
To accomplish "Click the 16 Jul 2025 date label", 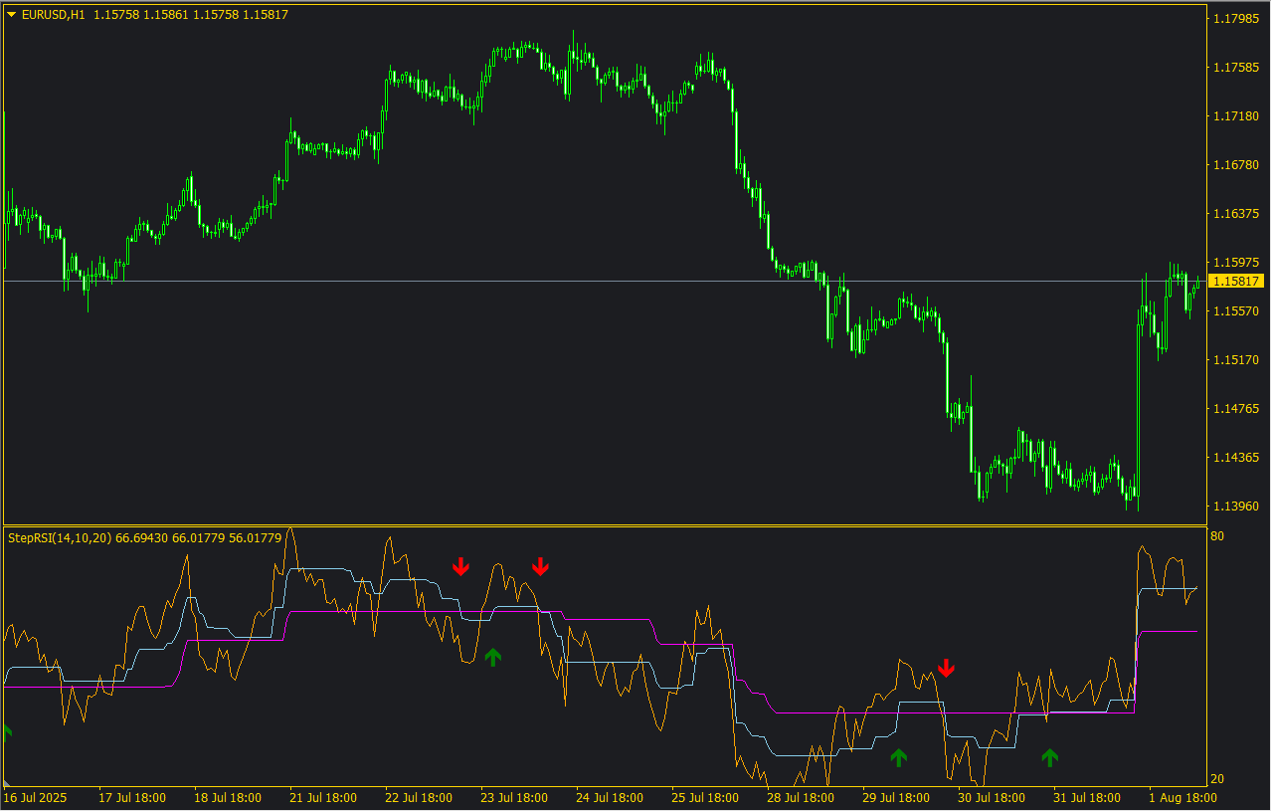I will 36,798.
